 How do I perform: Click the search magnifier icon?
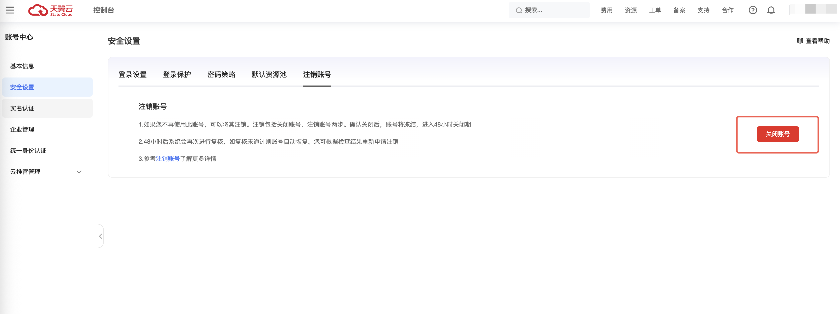tap(519, 10)
